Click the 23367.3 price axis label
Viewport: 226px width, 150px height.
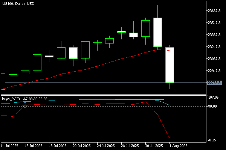point(214,35)
